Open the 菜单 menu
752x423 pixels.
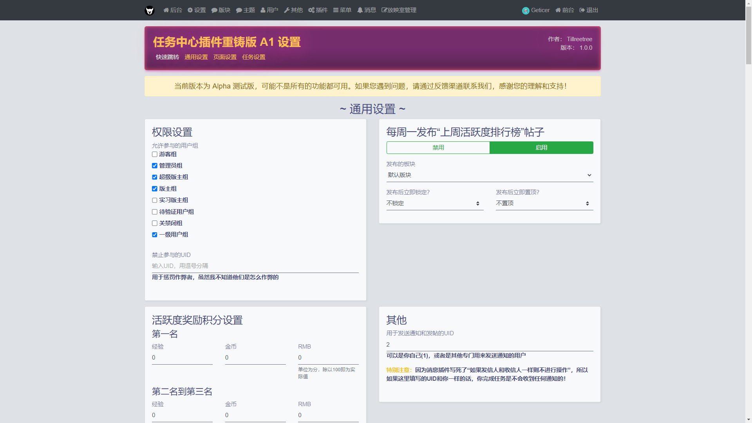pyautogui.click(x=342, y=10)
